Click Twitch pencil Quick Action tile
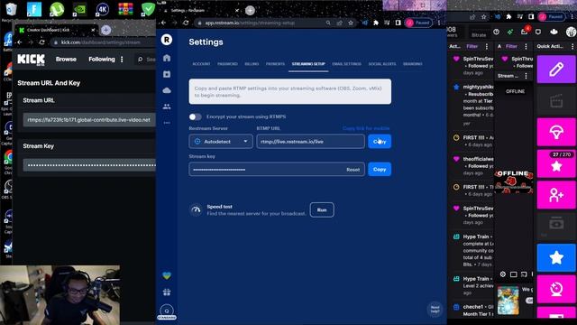The width and height of the screenshot is (577, 325). (x=556, y=69)
